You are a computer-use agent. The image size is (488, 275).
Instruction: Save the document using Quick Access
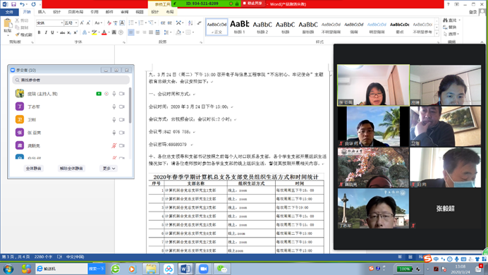click(x=13, y=4)
